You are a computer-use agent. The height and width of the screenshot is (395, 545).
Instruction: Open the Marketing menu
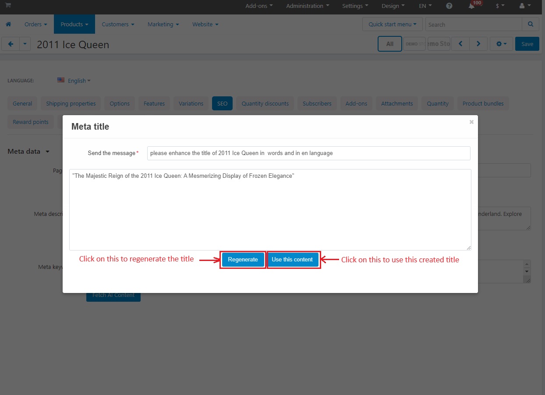163,25
